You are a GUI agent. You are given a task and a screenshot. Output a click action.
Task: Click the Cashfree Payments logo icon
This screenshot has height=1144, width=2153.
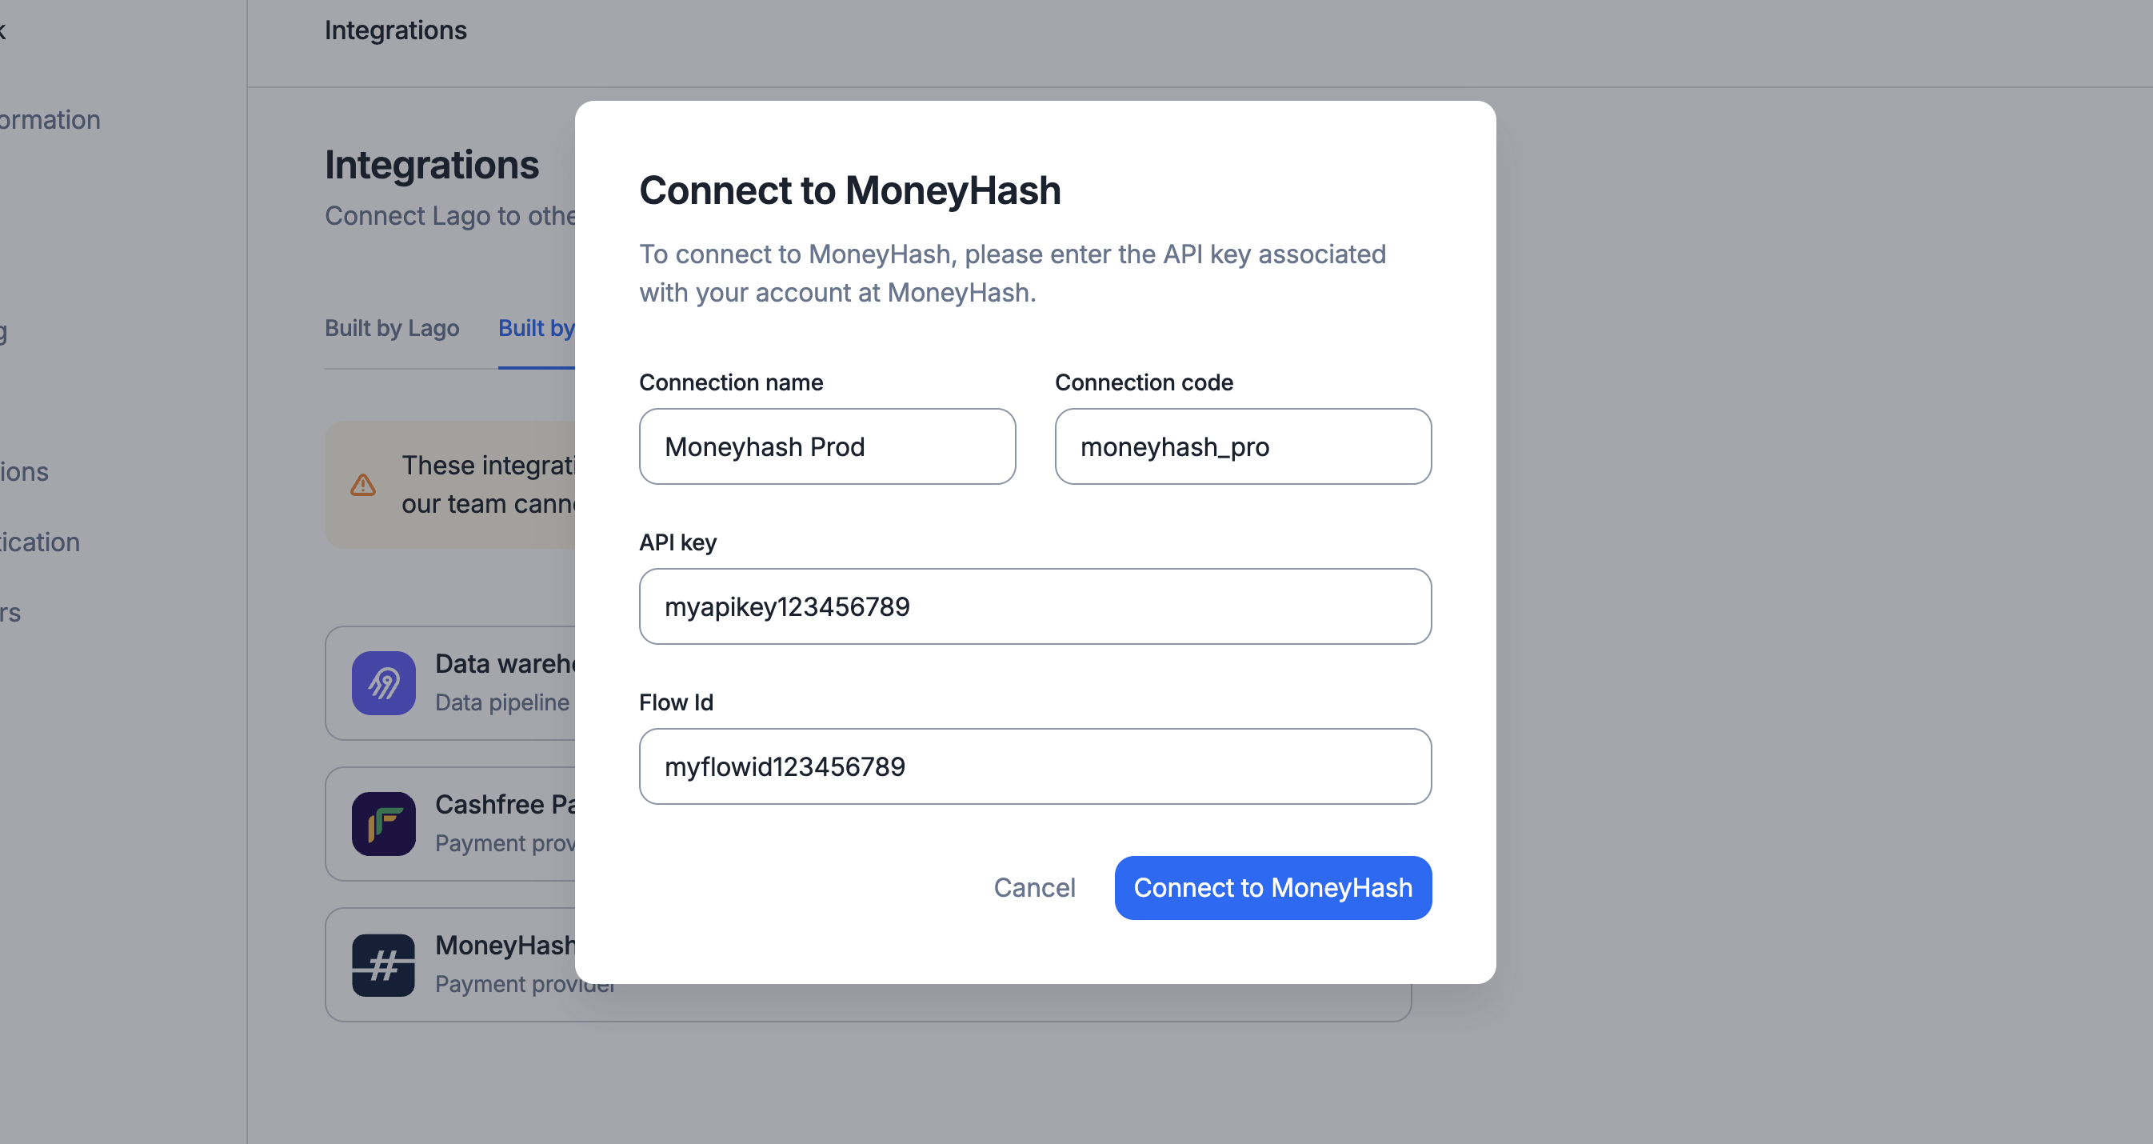(x=384, y=824)
